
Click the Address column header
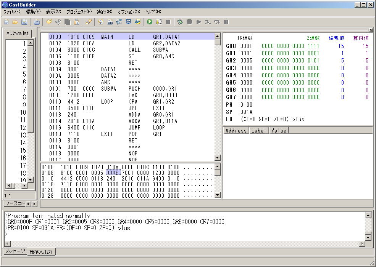click(x=236, y=131)
